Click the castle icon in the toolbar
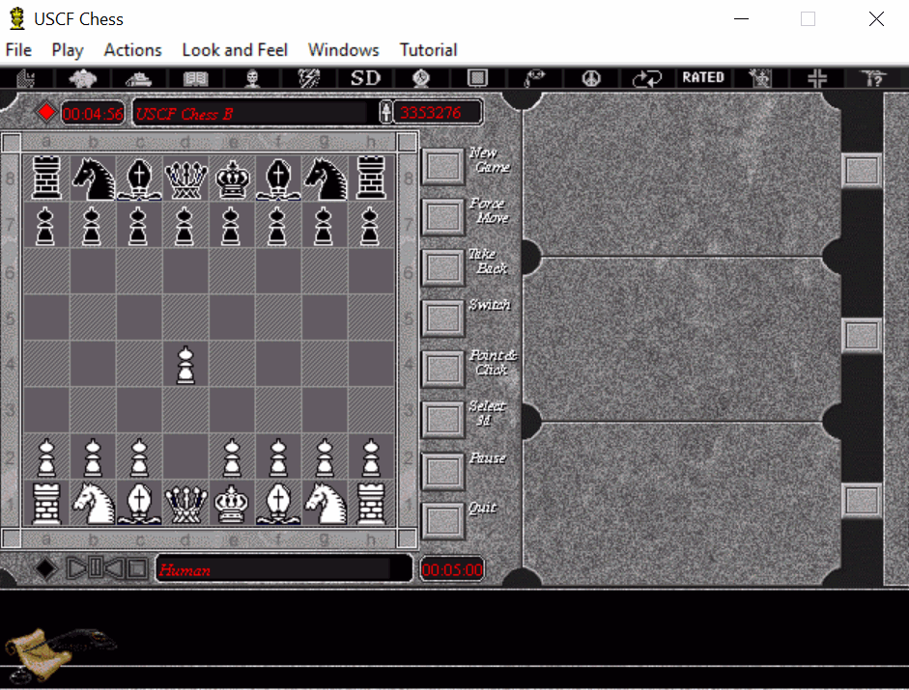909x690 pixels. [26, 77]
